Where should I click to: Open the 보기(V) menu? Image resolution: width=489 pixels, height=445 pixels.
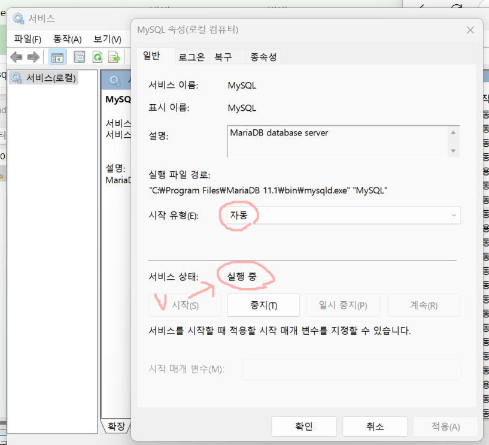point(107,40)
